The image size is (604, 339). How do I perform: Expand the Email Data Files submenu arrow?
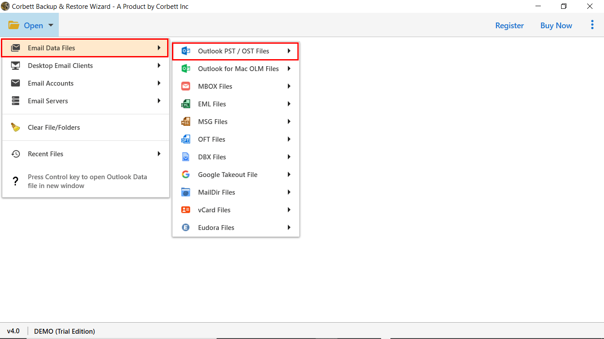click(159, 48)
